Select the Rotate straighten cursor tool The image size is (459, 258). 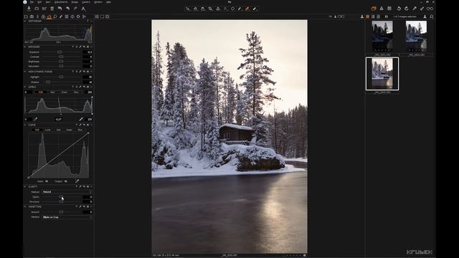click(218, 9)
